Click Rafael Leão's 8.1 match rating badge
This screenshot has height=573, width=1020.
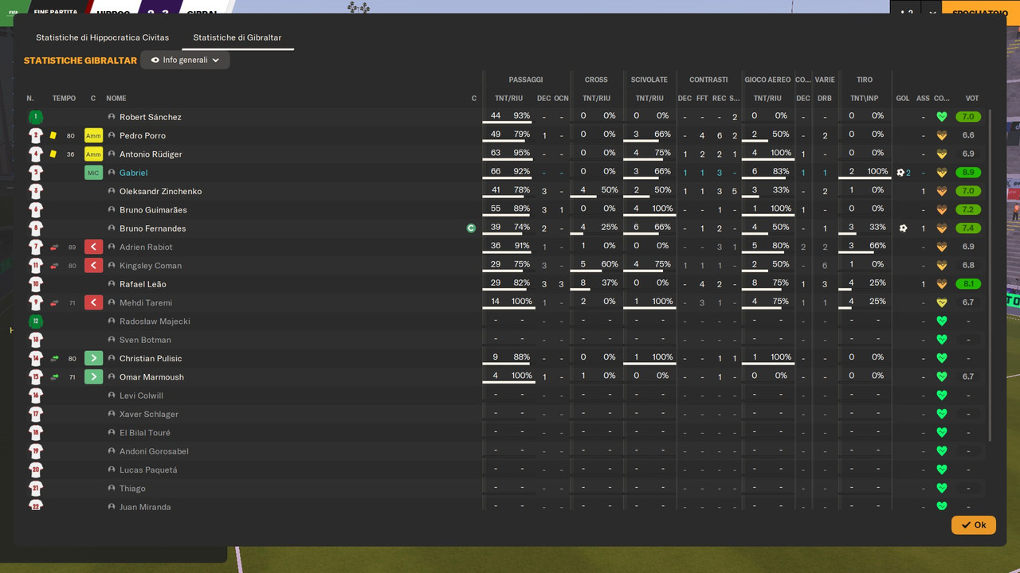pos(968,284)
